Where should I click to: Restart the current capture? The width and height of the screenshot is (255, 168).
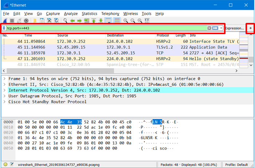point(19,21)
